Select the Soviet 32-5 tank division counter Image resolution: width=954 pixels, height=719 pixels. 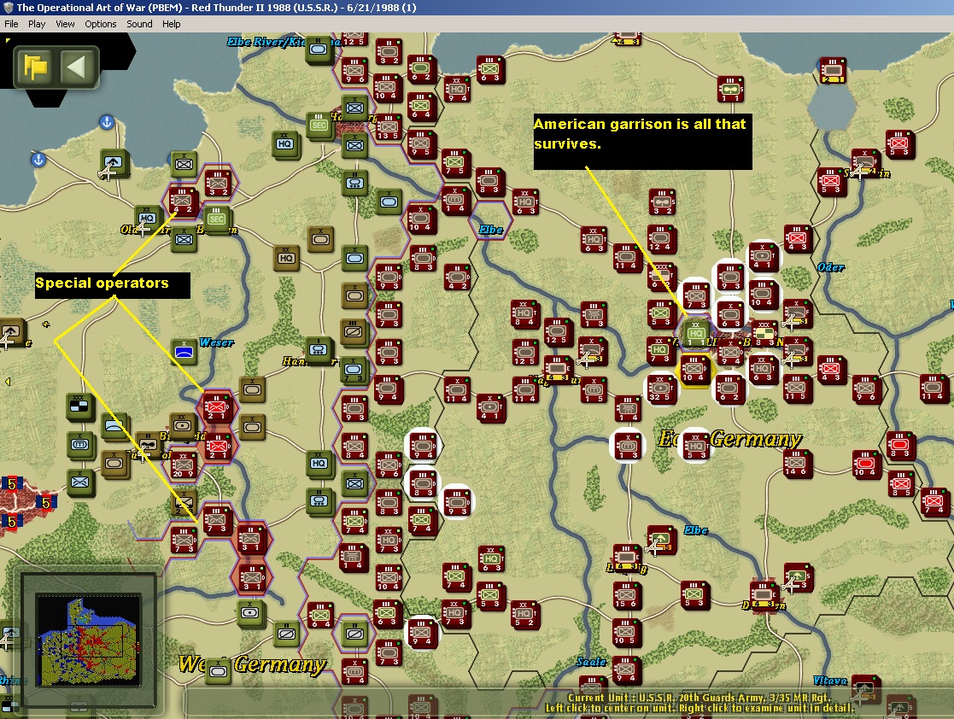(659, 389)
